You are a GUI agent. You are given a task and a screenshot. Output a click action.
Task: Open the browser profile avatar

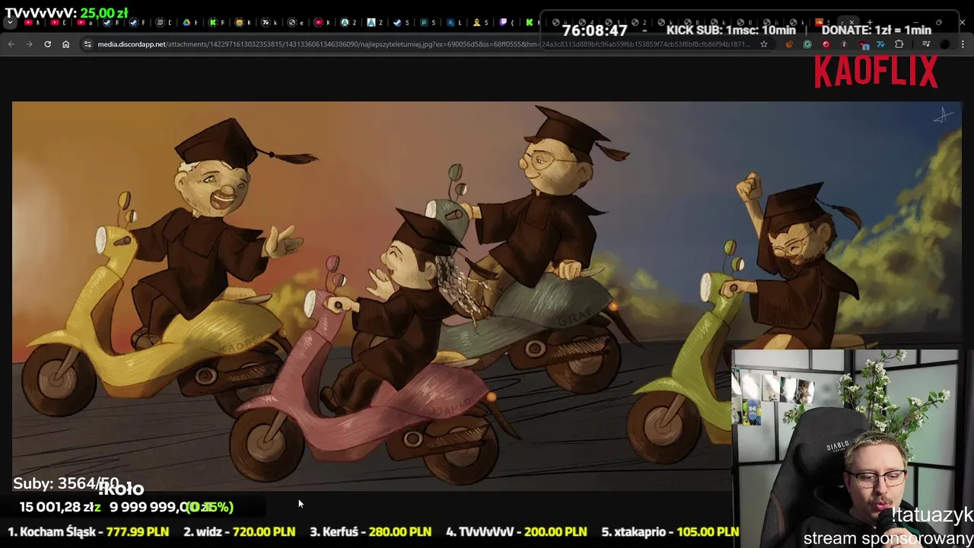click(944, 44)
